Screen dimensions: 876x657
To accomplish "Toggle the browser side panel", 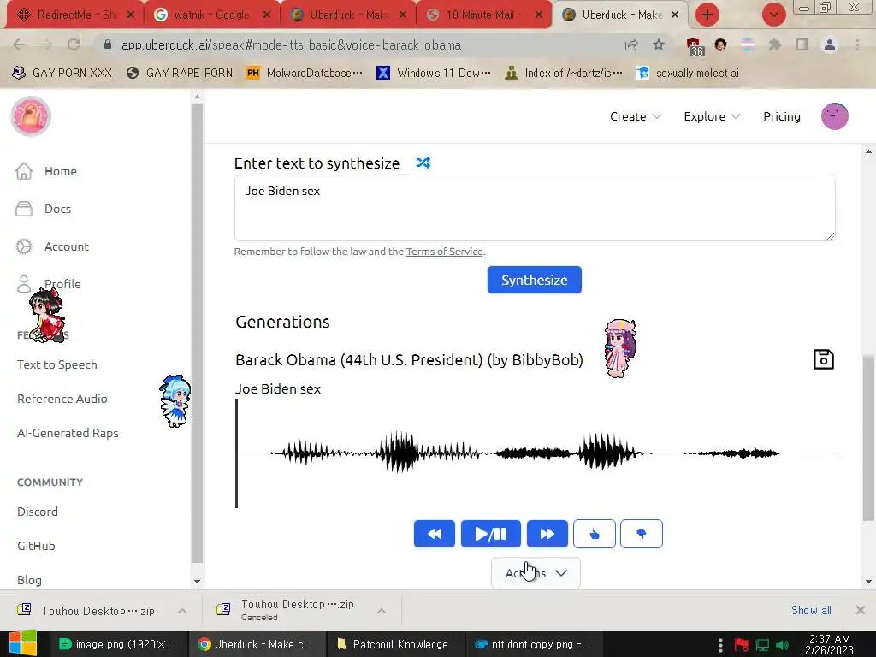I will (802, 44).
